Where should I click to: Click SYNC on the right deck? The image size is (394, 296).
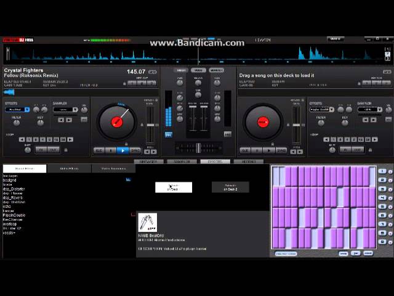pos(281,150)
